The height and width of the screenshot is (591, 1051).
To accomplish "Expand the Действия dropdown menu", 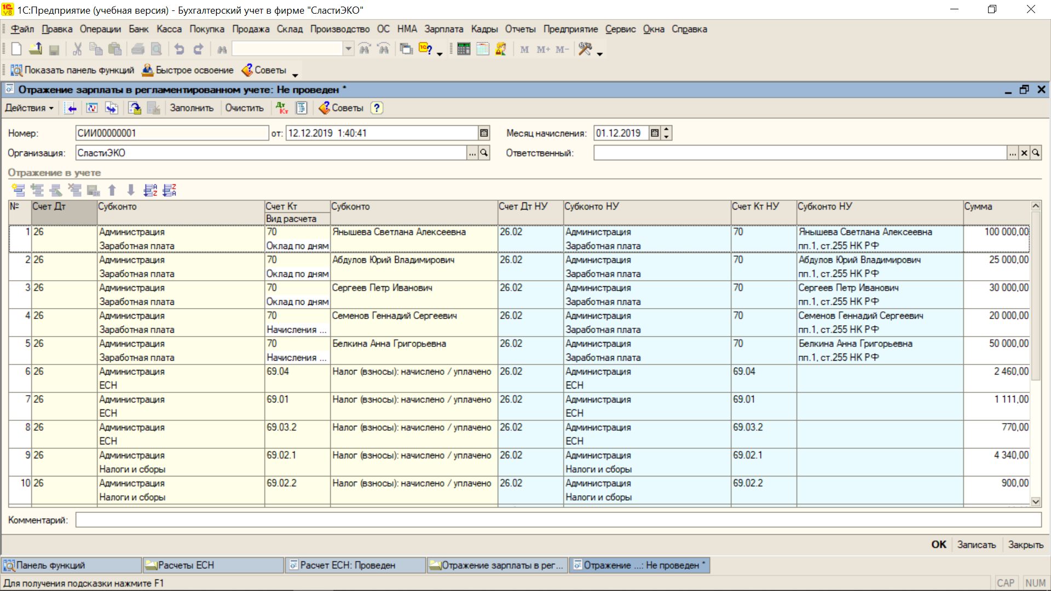I will (x=30, y=108).
